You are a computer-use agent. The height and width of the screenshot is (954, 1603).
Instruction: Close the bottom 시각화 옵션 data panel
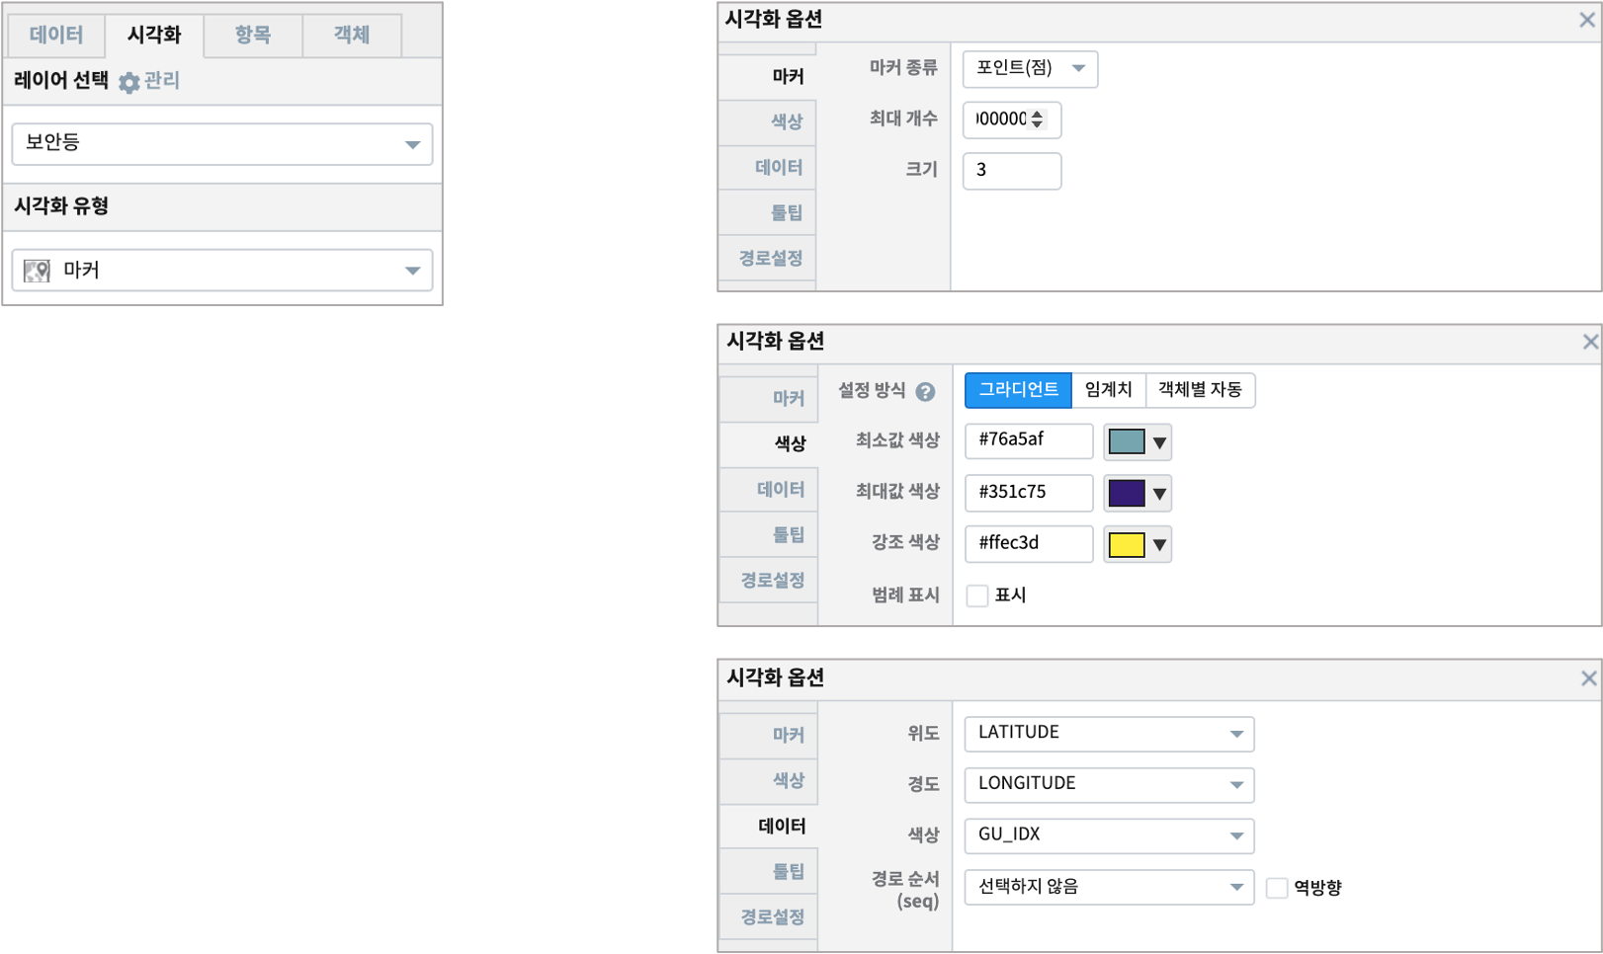pos(1588,678)
